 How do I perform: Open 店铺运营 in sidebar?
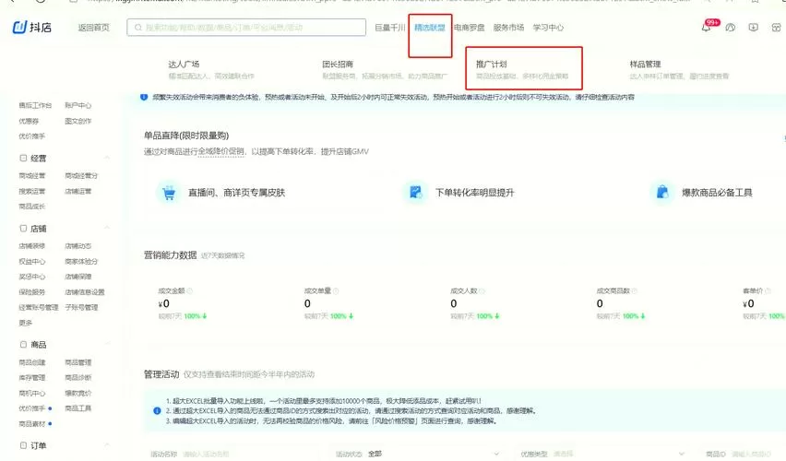point(78,191)
